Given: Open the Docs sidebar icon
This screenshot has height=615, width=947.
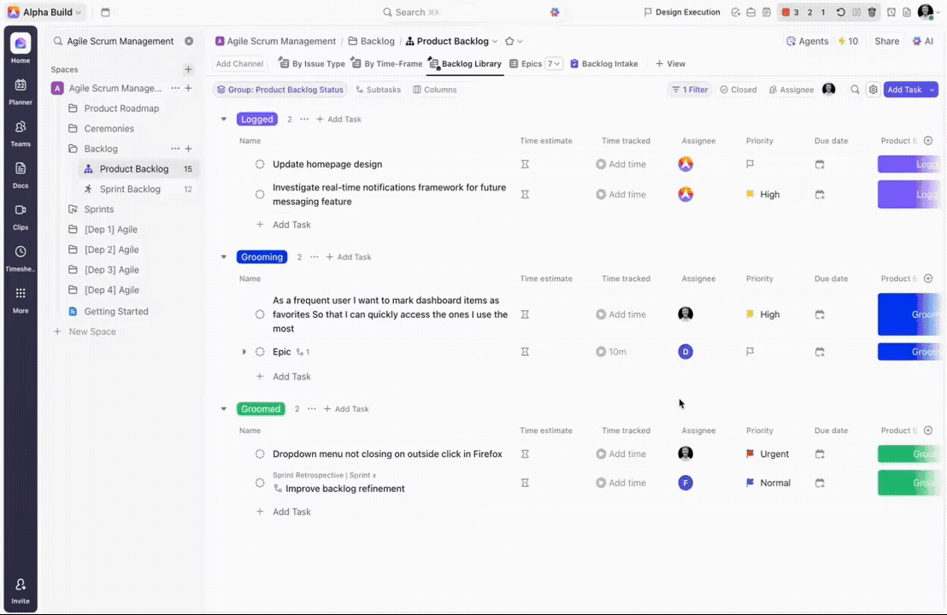Looking at the screenshot, I should click(x=21, y=173).
